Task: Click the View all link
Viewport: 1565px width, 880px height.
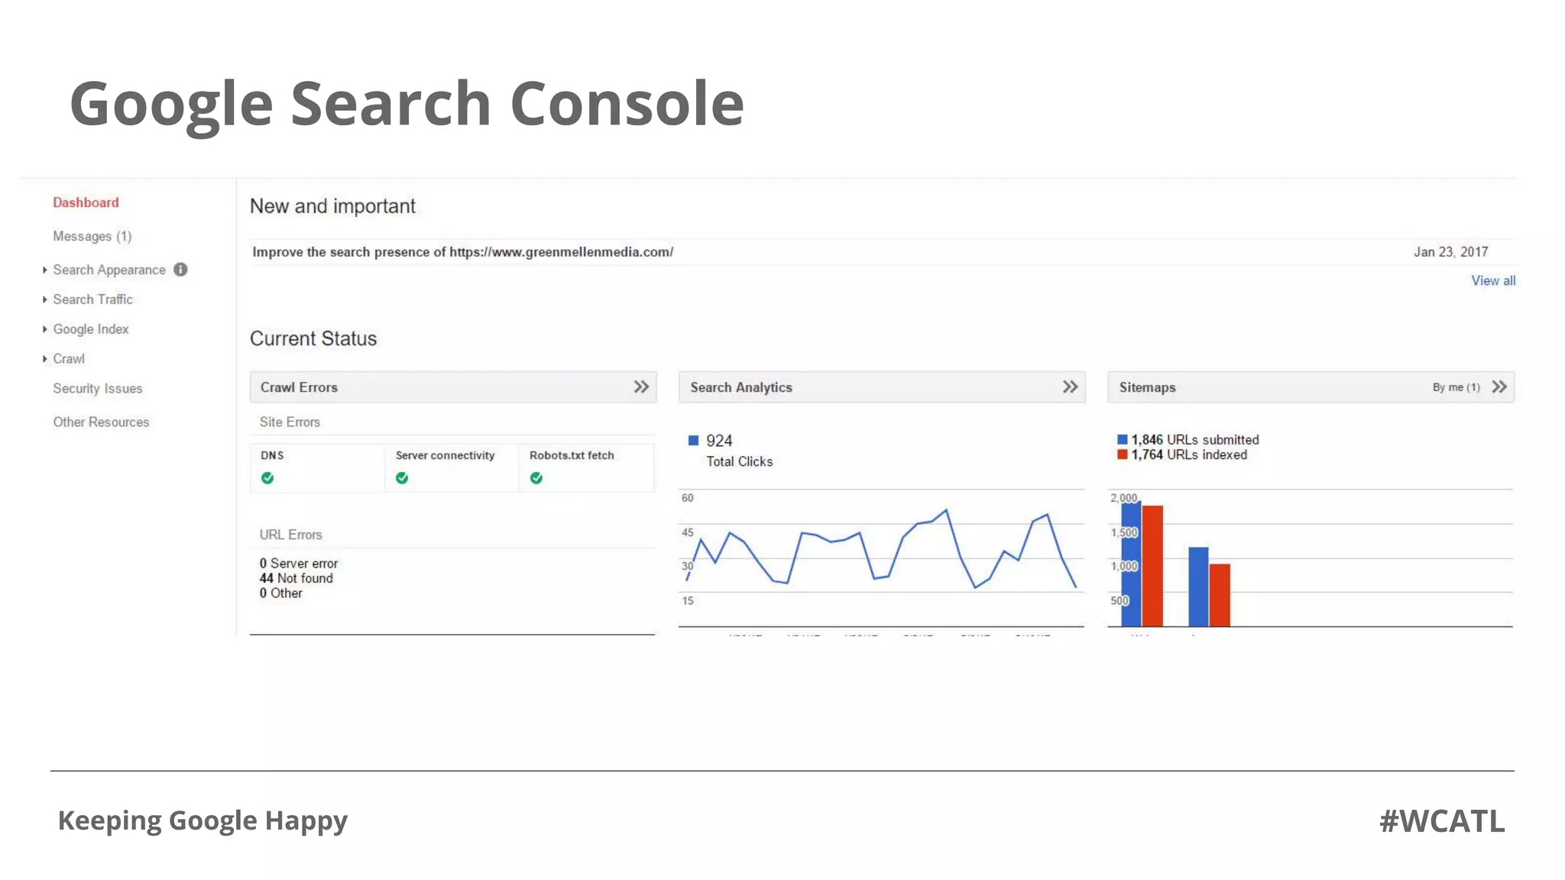Action: [x=1493, y=280]
